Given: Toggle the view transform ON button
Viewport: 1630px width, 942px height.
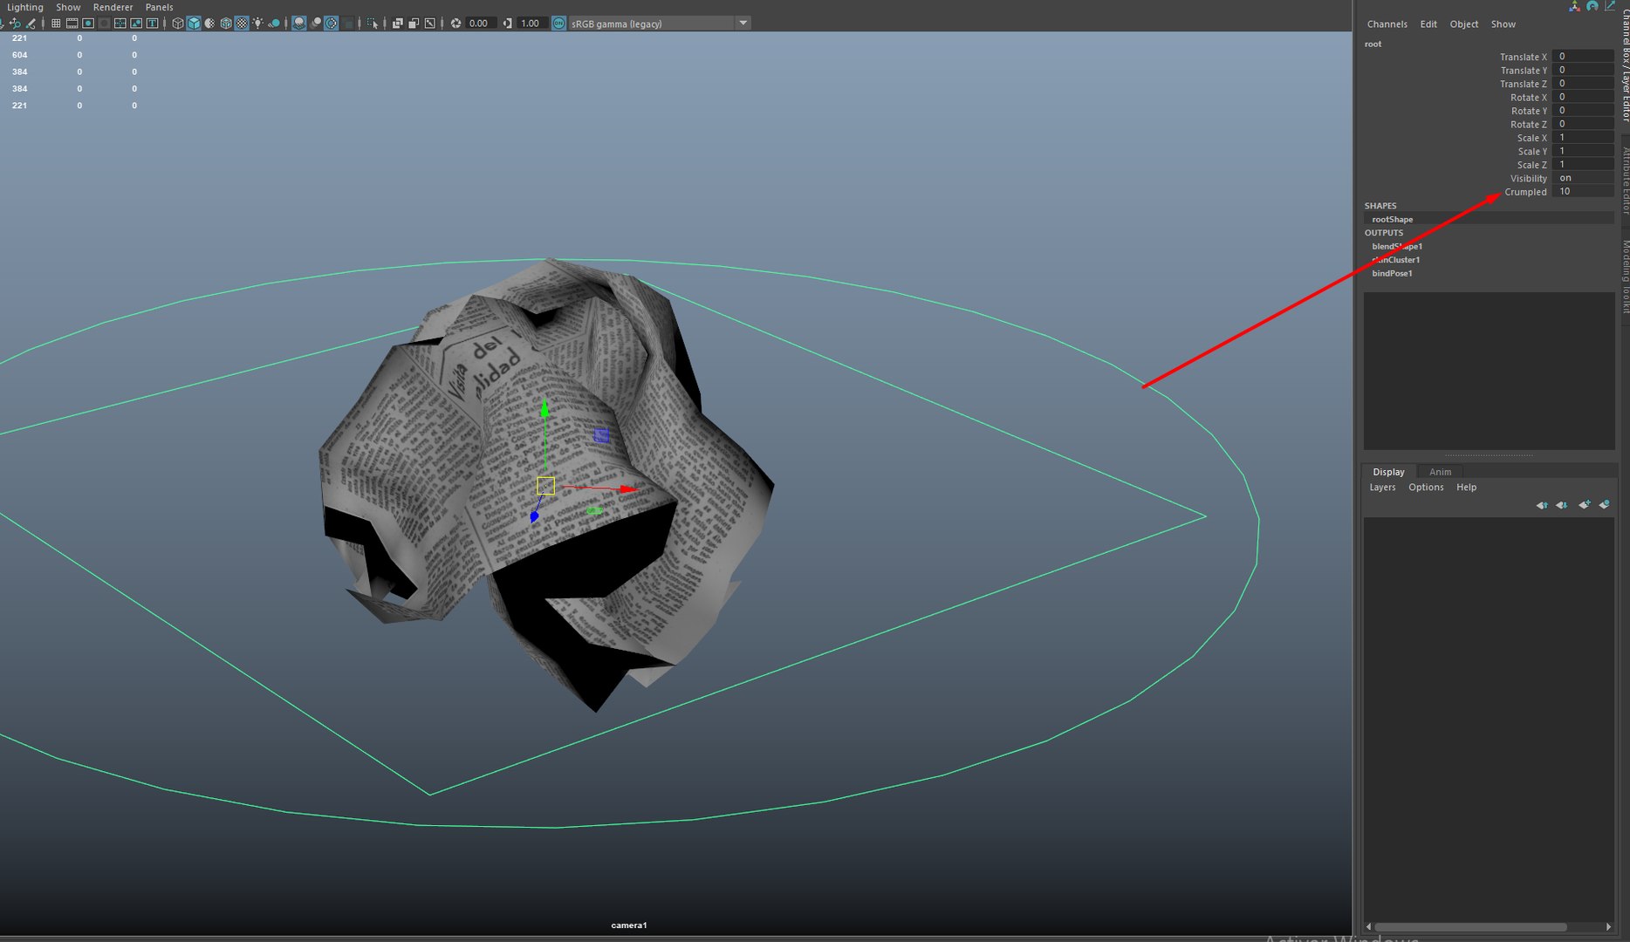Looking at the screenshot, I should 558,24.
